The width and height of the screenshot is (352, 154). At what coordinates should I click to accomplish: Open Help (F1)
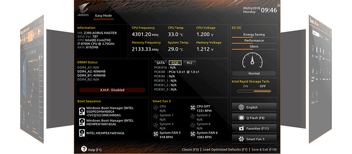coord(91,149)
